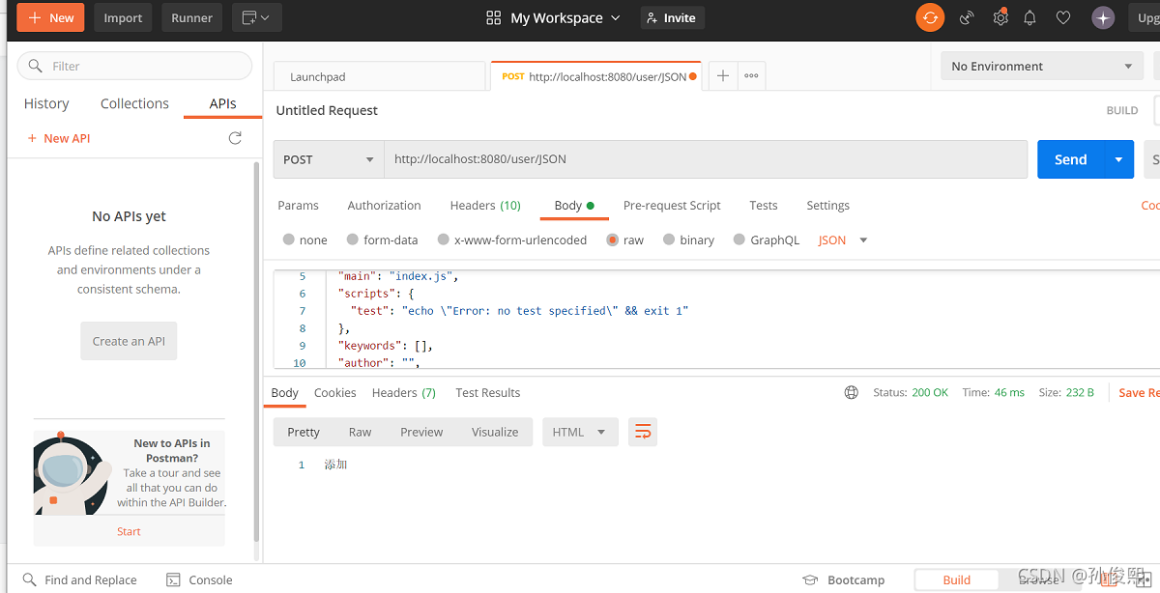Refresh the APIs list icon

click(x=235, y=138)
